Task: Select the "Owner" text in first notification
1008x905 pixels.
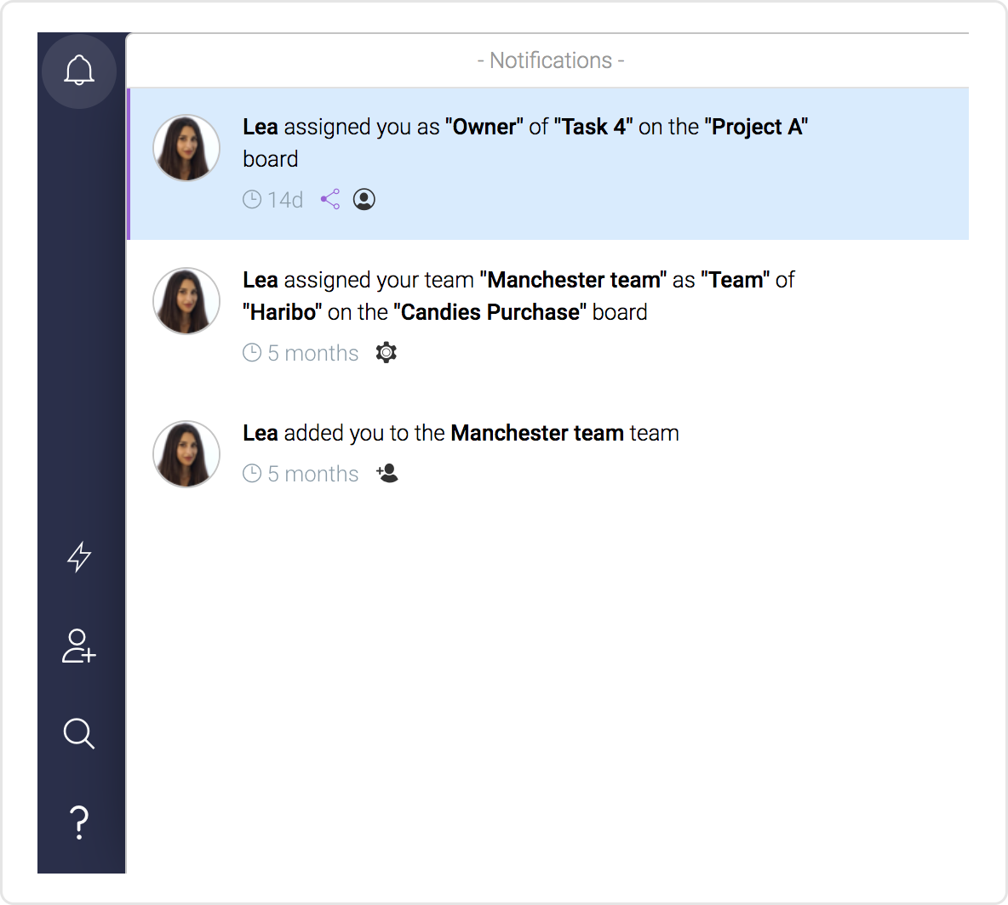Action: tap(484, 127)
